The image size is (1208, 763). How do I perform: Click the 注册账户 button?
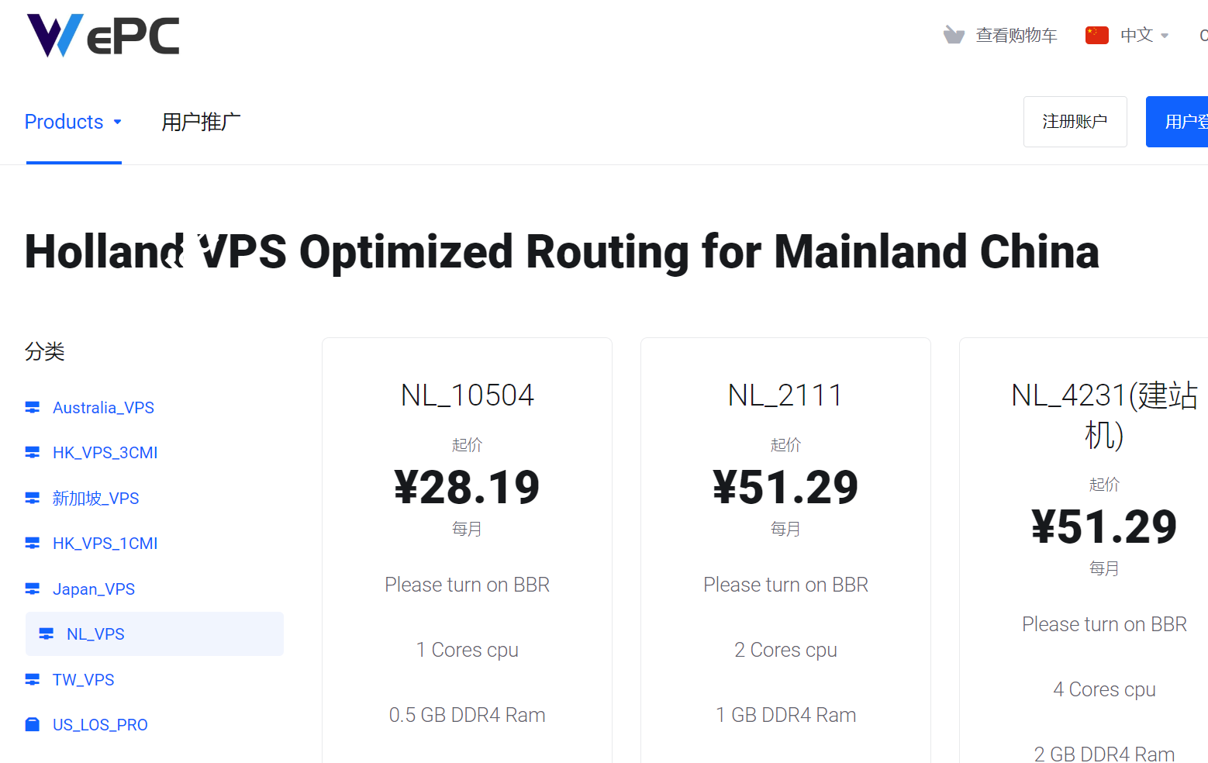(1075, 122)
